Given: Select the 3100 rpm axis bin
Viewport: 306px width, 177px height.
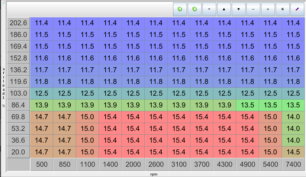Looking at the screenshot, I should [179, 164].
